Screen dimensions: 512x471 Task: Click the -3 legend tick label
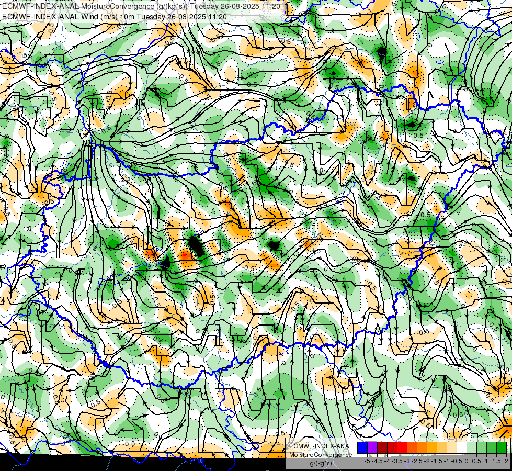coord(407,461)
